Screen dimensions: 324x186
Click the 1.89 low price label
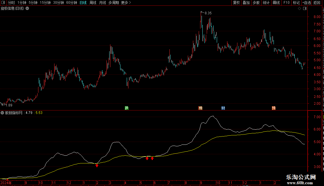pyautogui.click(x=9, y=105)
